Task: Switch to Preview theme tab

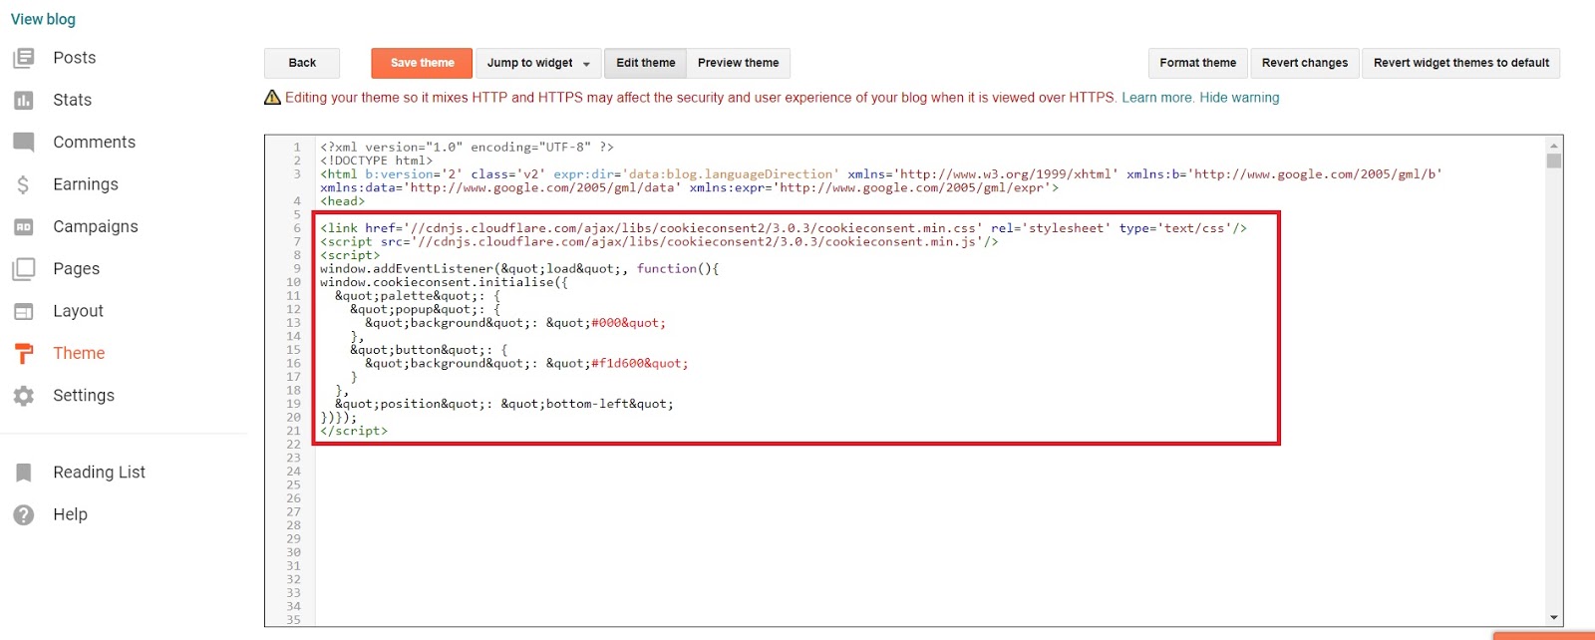Action: [x=739, y=63]
